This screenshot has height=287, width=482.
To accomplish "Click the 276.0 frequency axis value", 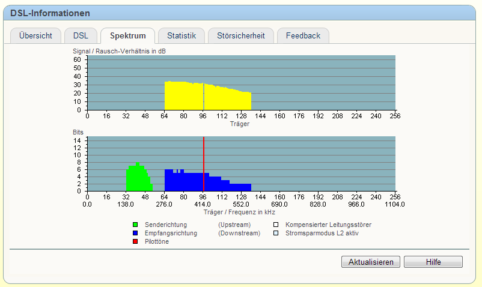I will [x=164, y=204].
